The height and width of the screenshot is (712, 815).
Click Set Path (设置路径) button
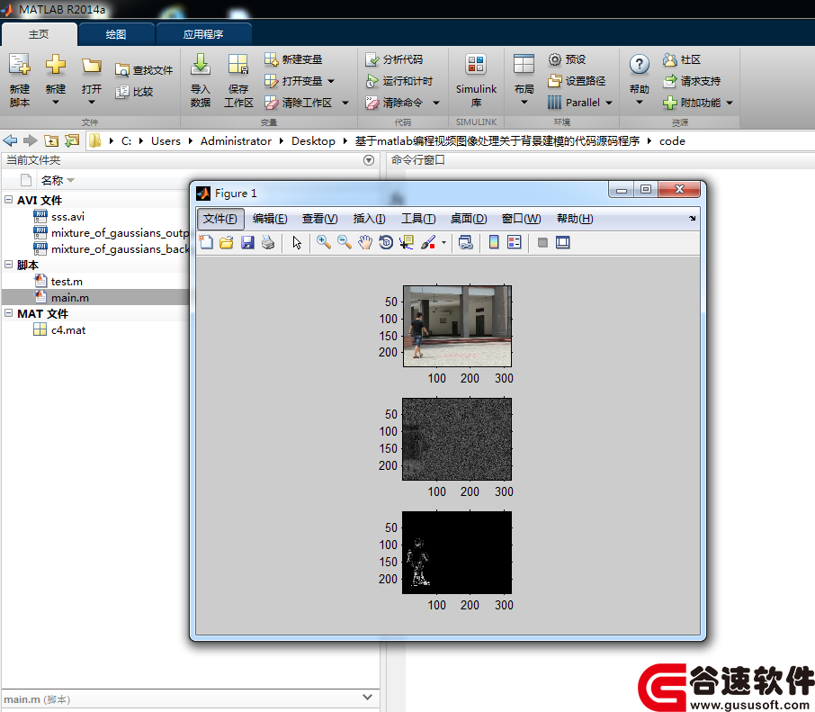click(x=577, y=81)
